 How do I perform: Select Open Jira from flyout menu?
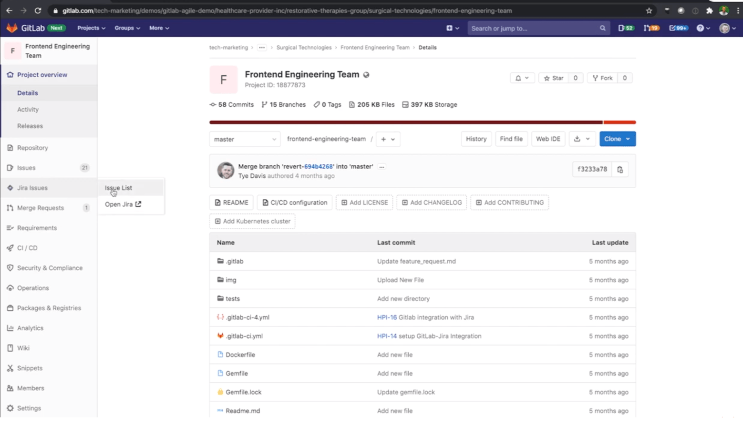pyautogui.click(x=123, y=204)
